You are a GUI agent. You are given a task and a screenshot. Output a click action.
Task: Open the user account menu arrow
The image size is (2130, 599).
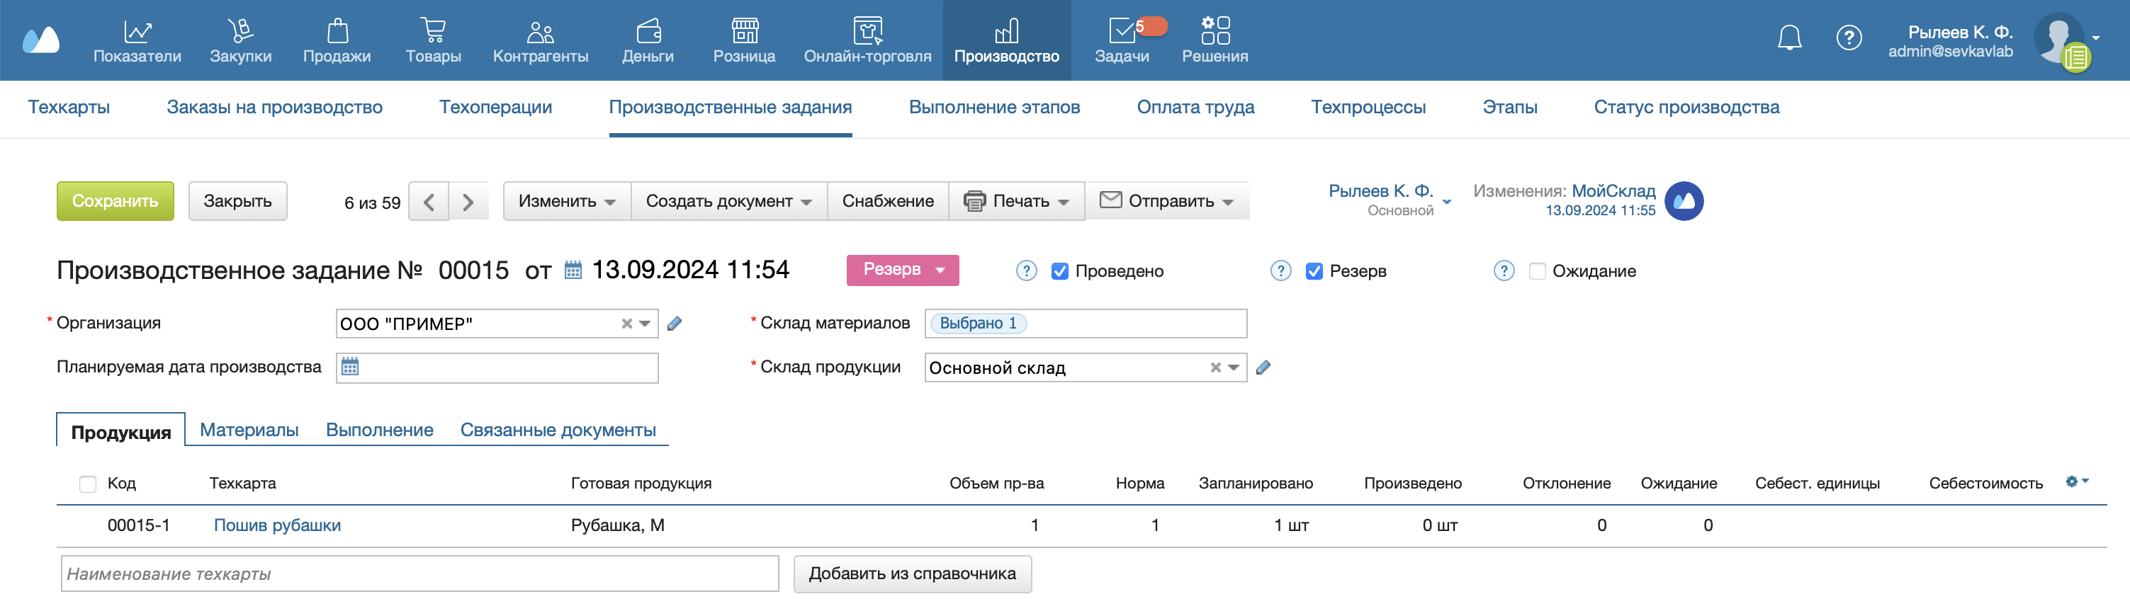coord(2096,38)
